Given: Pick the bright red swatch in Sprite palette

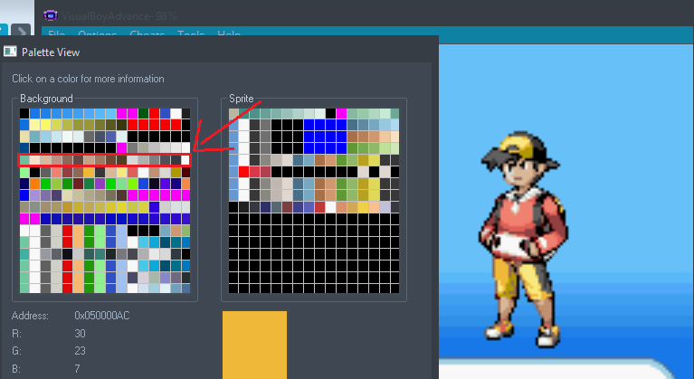Looking at the screenshot, I should click(x=244, y=172).
